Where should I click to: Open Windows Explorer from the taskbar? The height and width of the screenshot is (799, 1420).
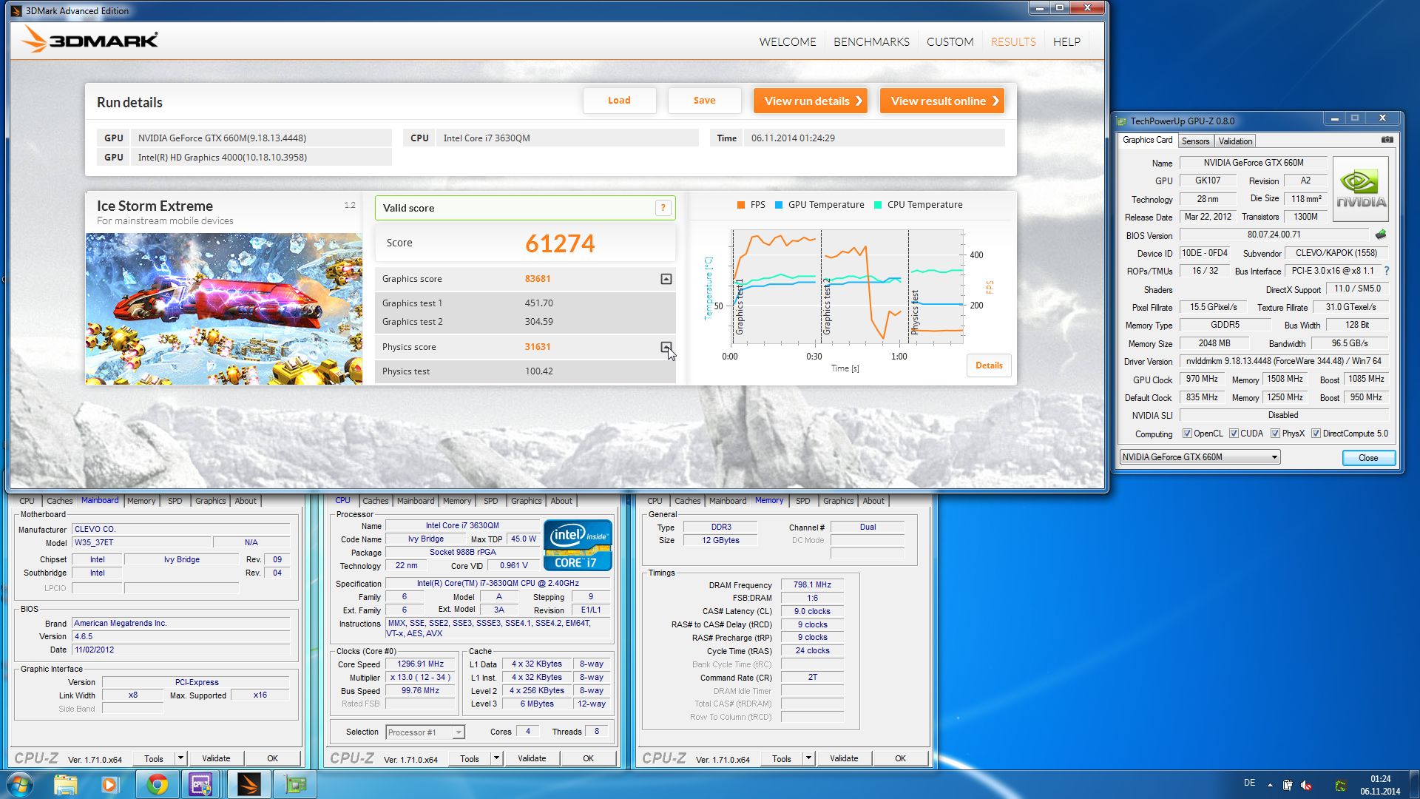pyautogui.click(x=66, y=784)
